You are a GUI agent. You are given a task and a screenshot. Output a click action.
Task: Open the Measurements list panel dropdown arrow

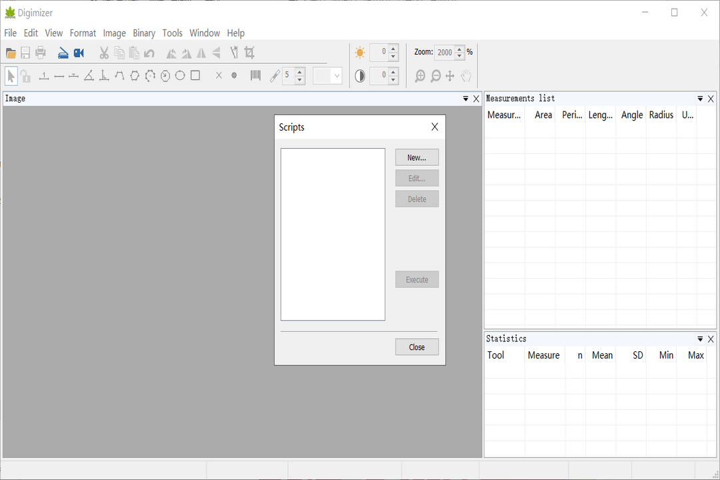click(x=700, y=99)
